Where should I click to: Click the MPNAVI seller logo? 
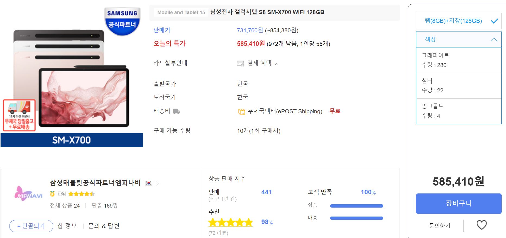coord(29,194)
